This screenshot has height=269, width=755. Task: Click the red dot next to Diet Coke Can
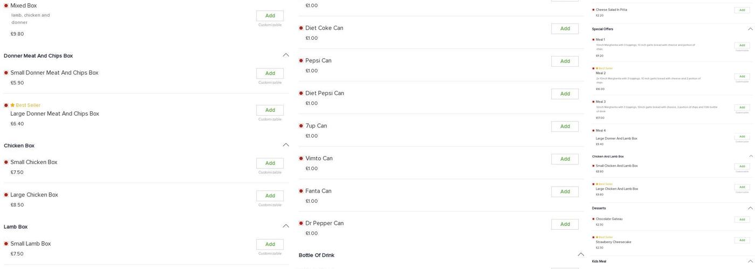pos(301,28)
